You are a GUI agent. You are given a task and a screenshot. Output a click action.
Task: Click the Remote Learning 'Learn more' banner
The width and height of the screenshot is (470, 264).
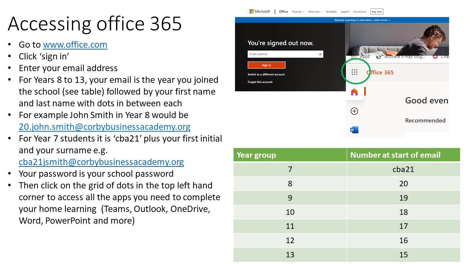point(362,20)
